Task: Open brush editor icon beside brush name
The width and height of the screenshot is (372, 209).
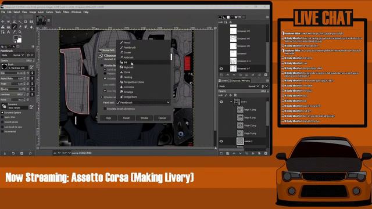Action: click(x=31, y=67)
